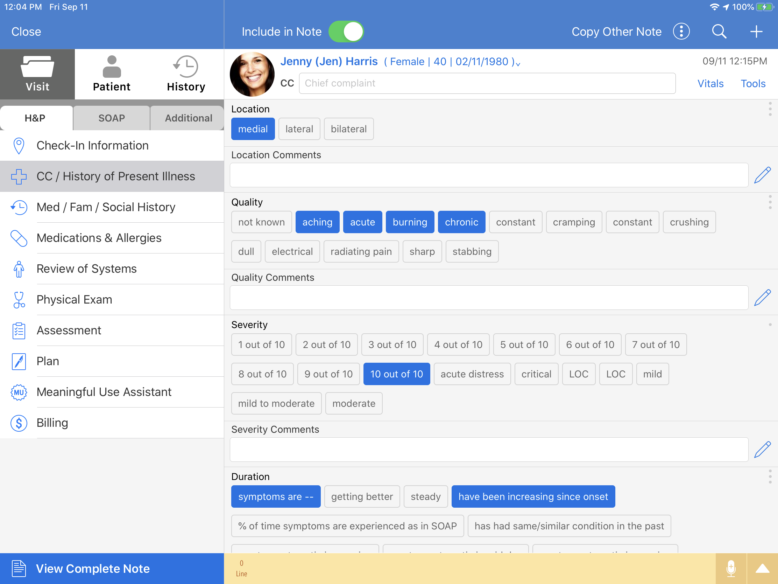Image resolution: width=778 pixels, height=584 pixels.
Task: Select the lateral location option
Action: (x=299, y=129)
